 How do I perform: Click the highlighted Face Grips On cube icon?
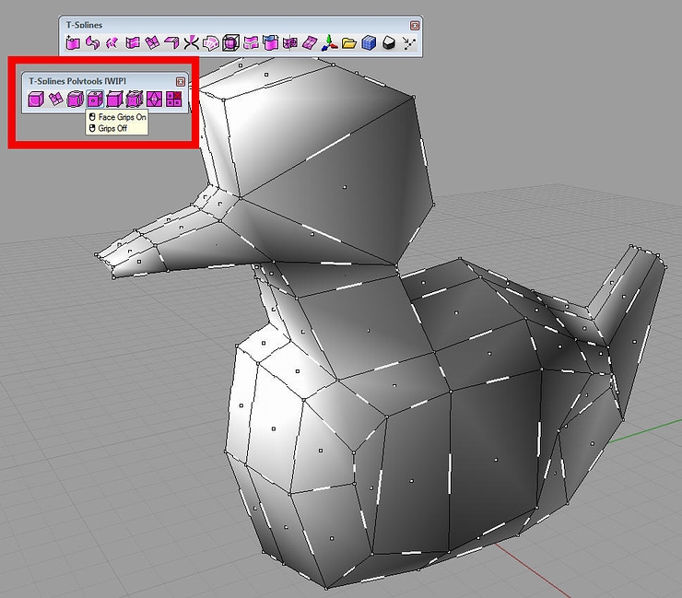[x=95, y=100]
